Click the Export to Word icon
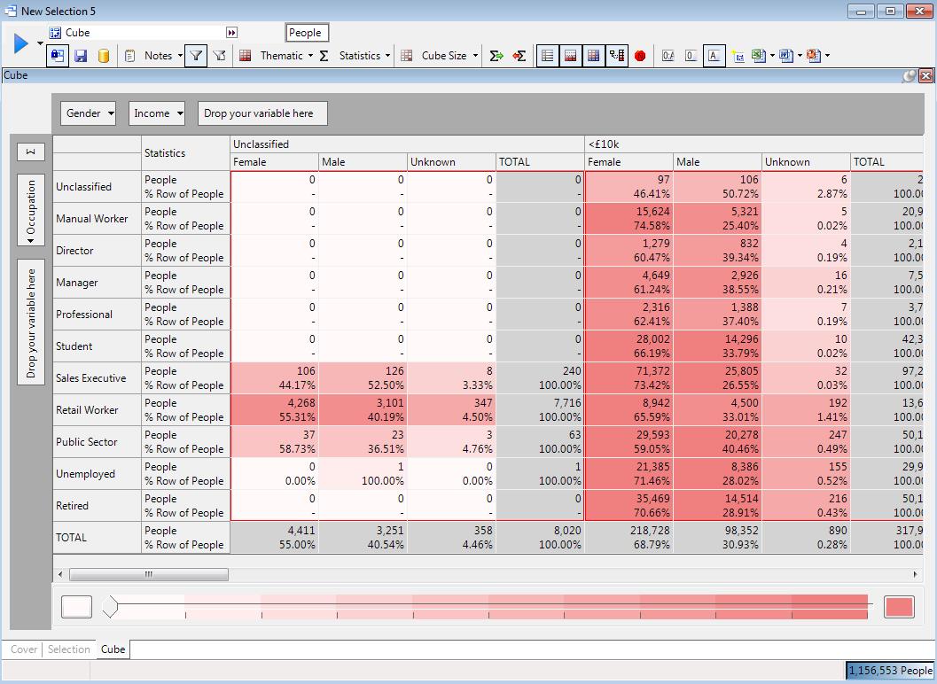This screenshot has height=684, width=937. (785, 56)
